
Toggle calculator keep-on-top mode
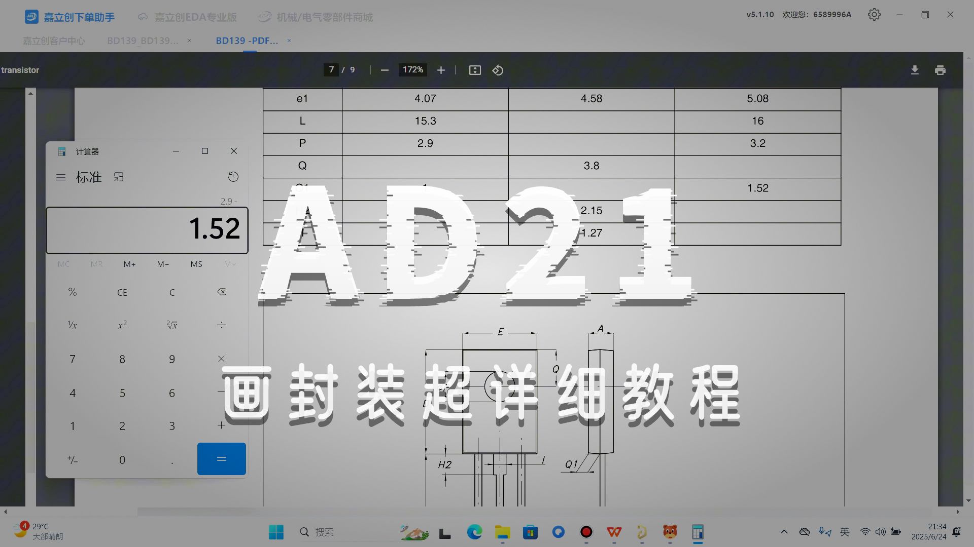tap(119, 177)
